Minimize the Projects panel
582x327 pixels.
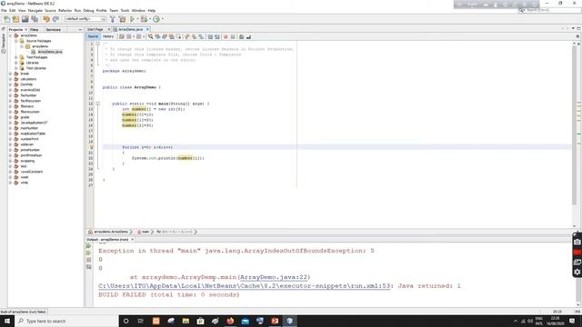(80, 29)
